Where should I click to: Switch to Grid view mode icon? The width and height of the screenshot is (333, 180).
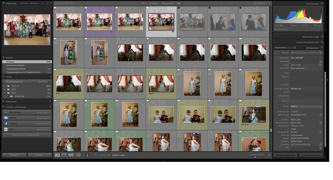(x=57, y=155)
